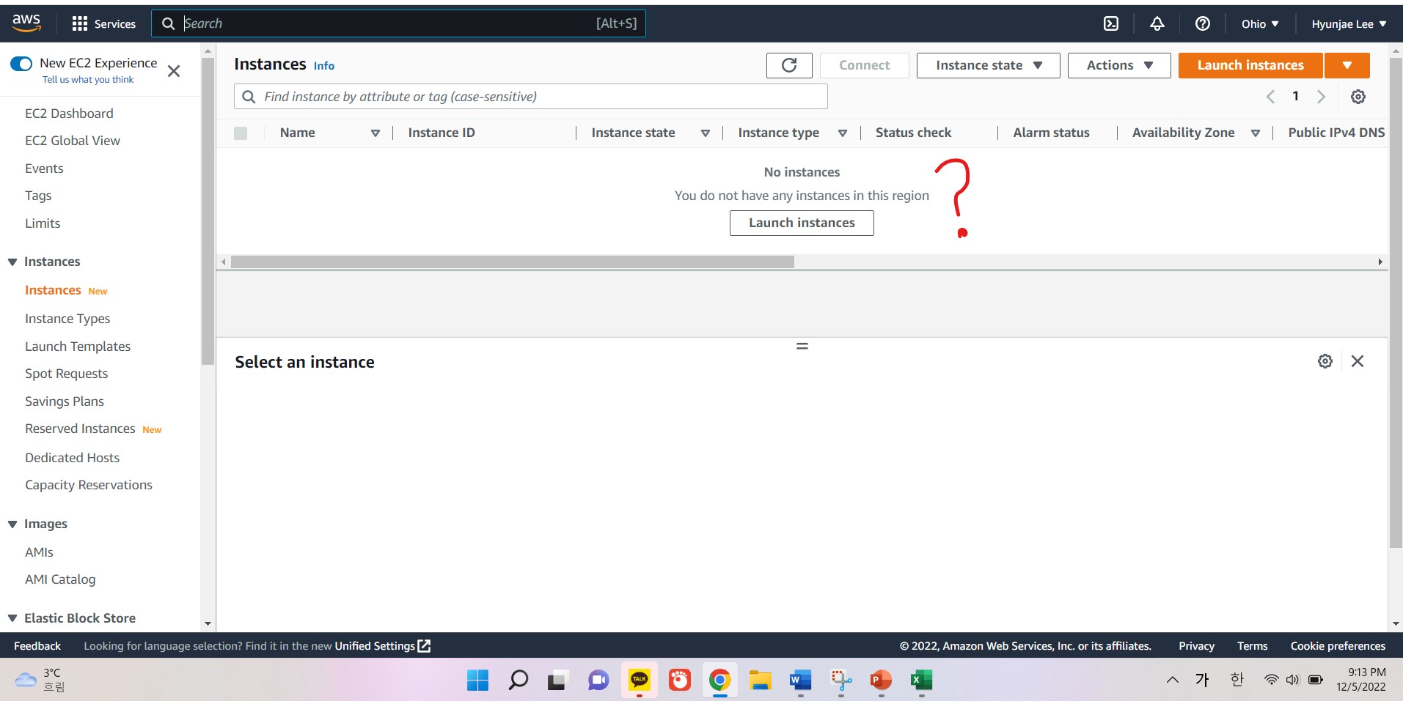Image resolution: width=1403 pixels, height=701 pixels.
Task: Click the sidebar vertical scrollbar
Action: [x=208, y=211]
